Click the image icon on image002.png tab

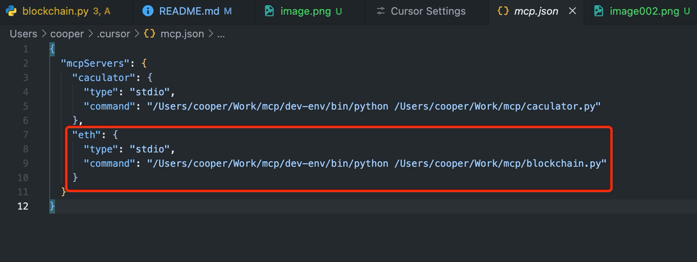[x=599, y=11]
